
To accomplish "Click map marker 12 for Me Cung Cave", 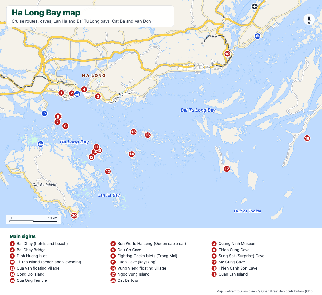I will coord(91,157).
